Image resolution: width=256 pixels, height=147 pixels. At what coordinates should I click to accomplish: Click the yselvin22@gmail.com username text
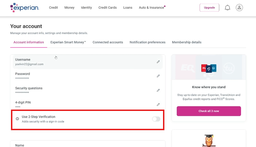30,64
